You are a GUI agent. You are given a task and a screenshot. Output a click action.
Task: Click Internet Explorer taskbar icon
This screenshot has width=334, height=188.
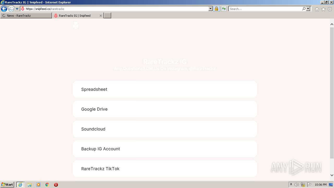pos(20,185)
